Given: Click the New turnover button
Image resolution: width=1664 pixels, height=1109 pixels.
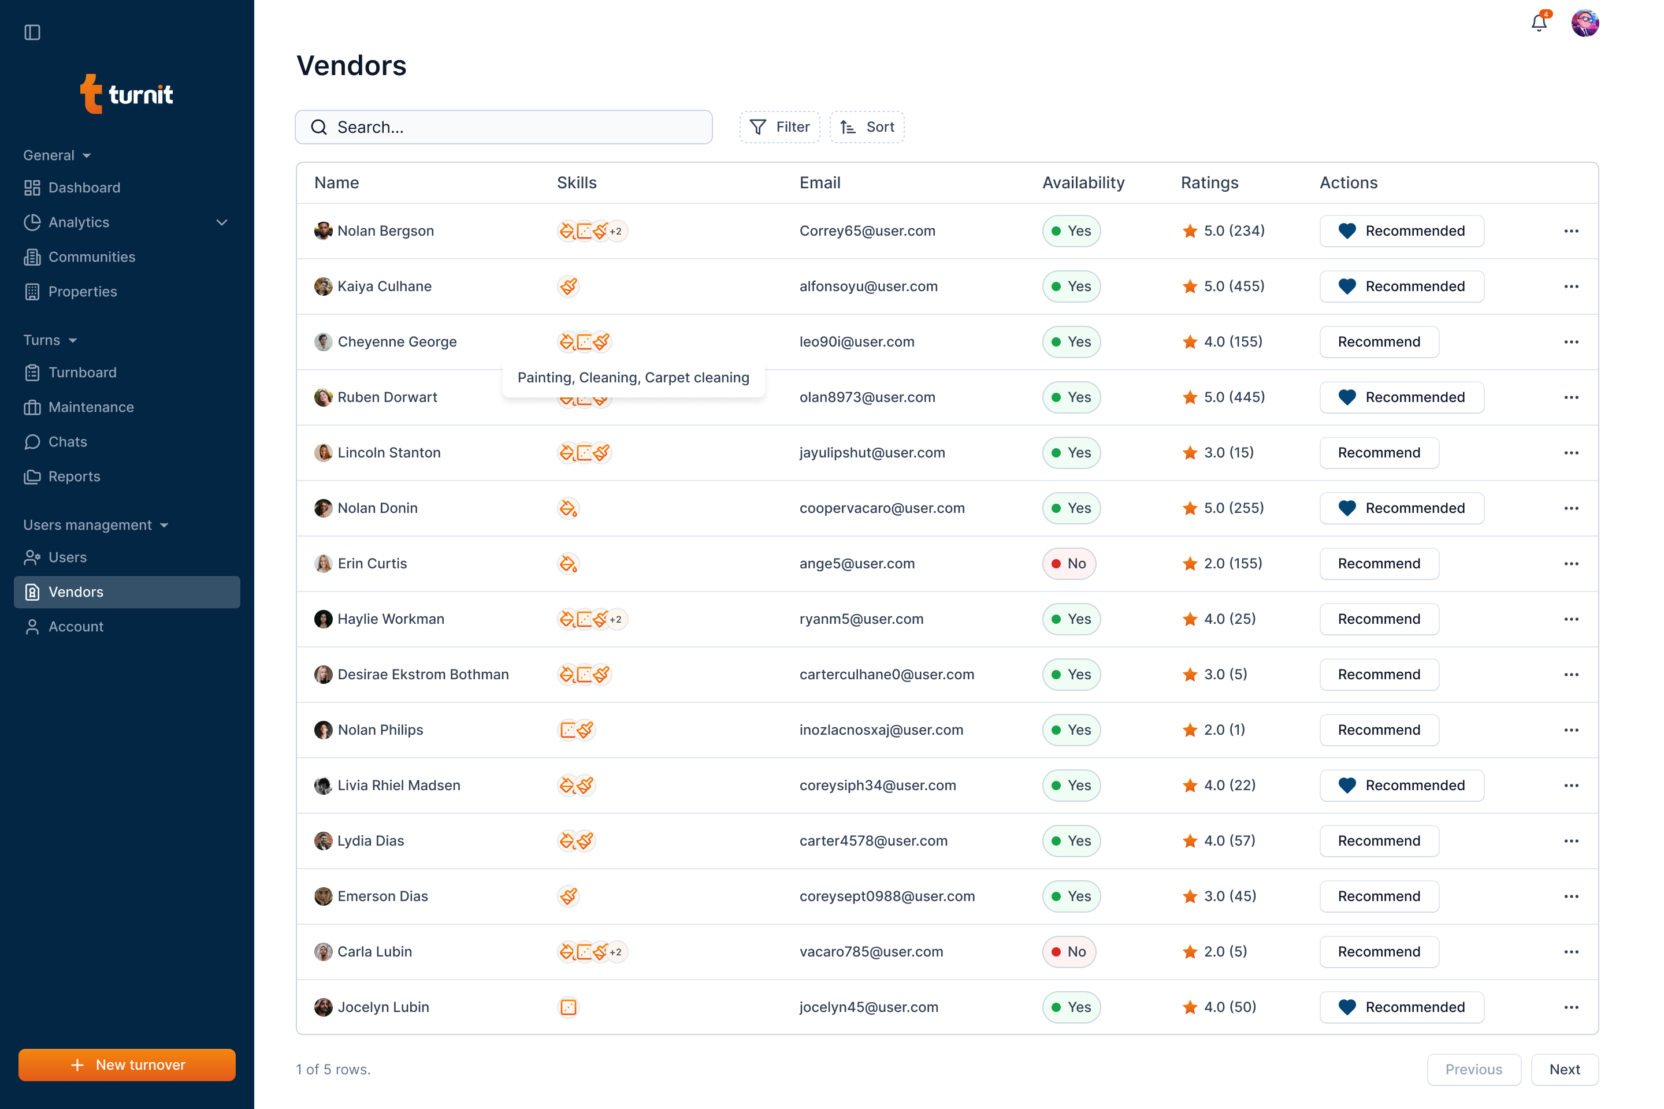Looking at the screenshot, I should 127,1065.
